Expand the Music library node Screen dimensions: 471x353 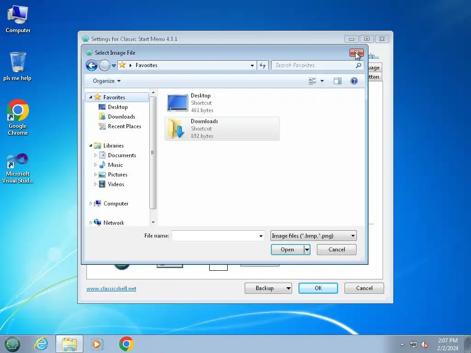pos(95,165)
